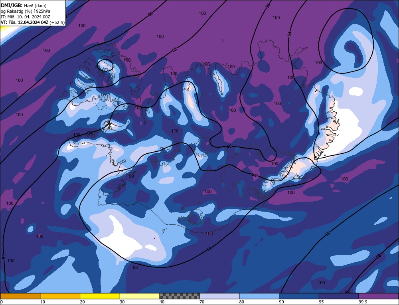The image size is (399, 305).
Task: Pick the lavender 70–80 legend swatch
Action: pyautogui.click(x=219, y=296)
